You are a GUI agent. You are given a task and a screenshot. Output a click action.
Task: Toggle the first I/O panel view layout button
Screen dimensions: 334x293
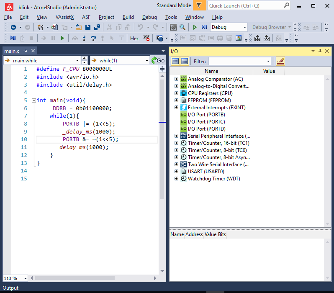tap(175, 62)
